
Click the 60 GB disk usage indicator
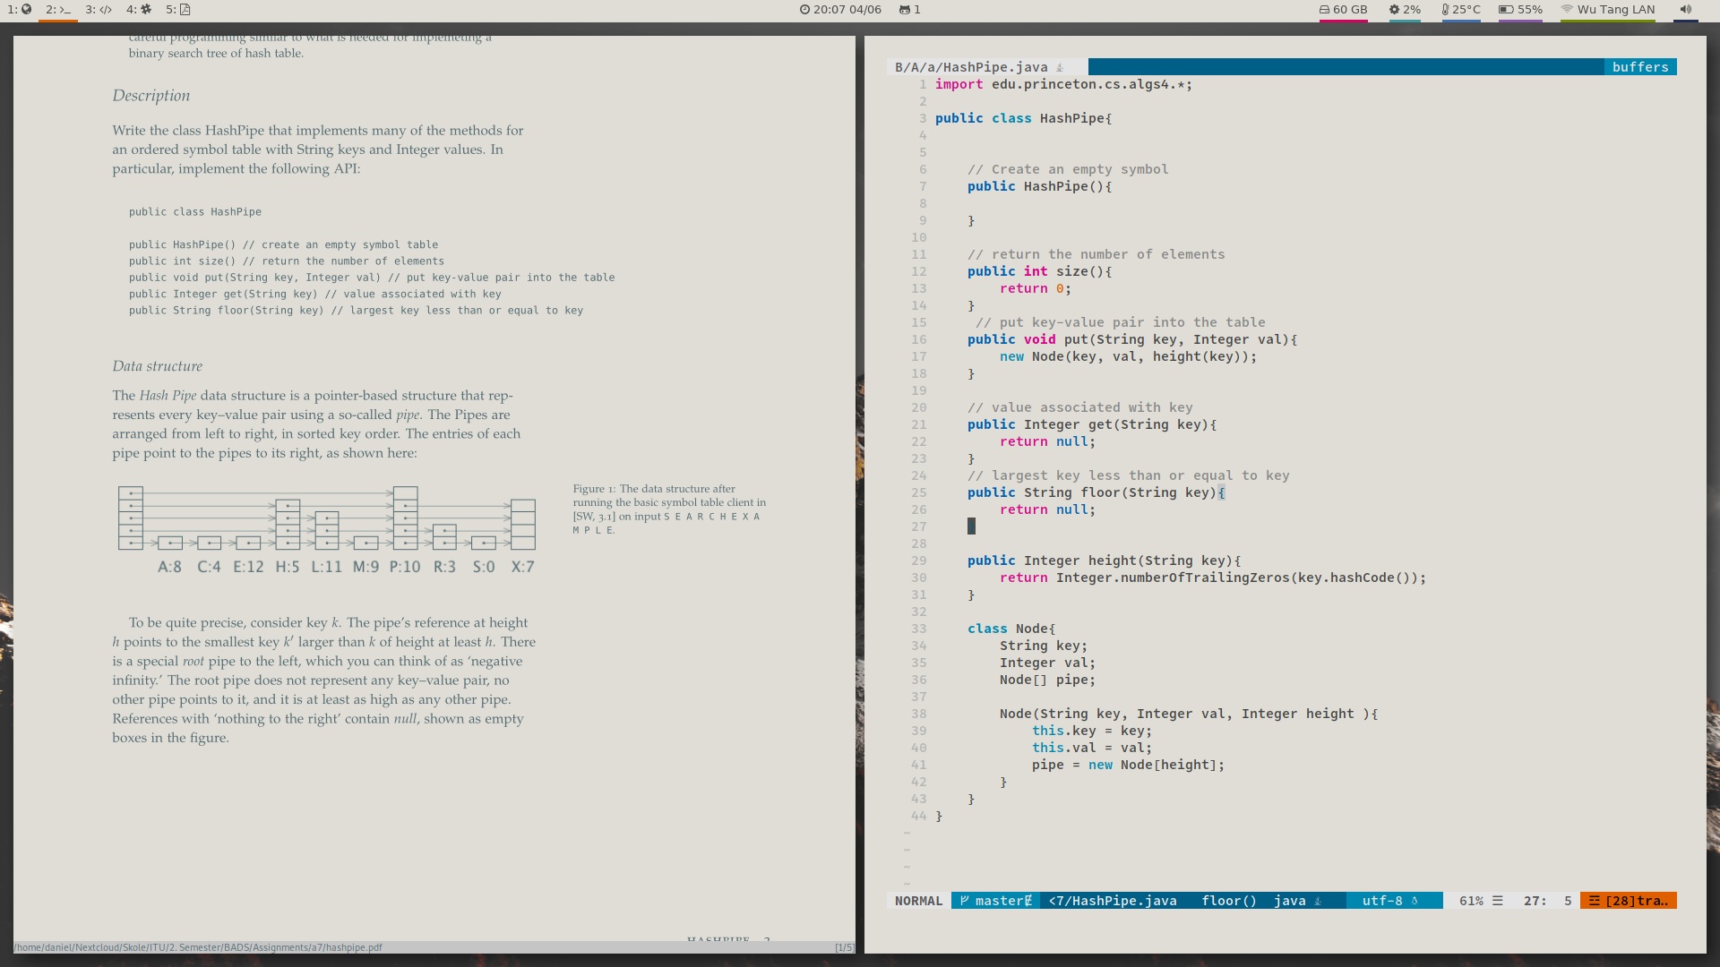(x=1343, y=10)
